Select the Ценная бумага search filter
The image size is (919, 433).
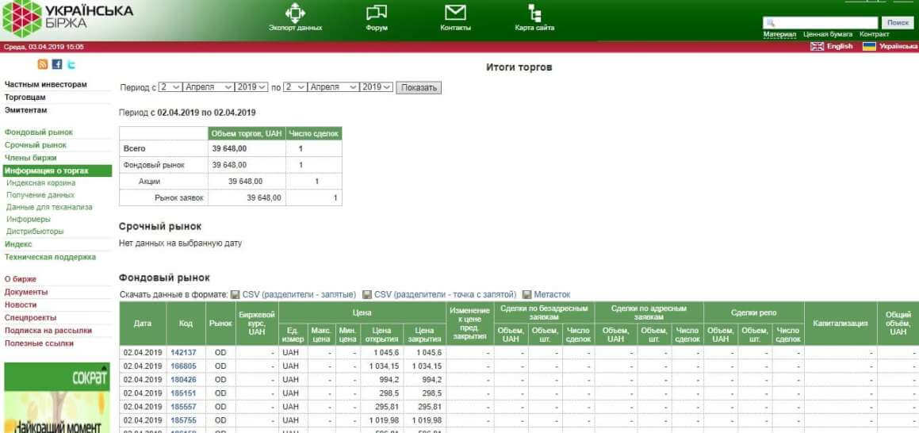828,35
